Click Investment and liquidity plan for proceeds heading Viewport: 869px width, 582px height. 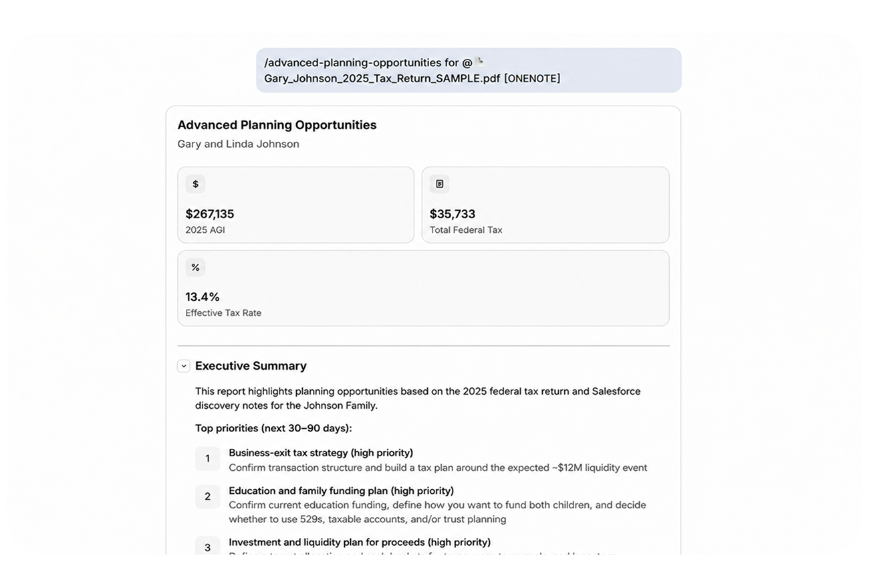pyautogui.click(x=360, y=542)
